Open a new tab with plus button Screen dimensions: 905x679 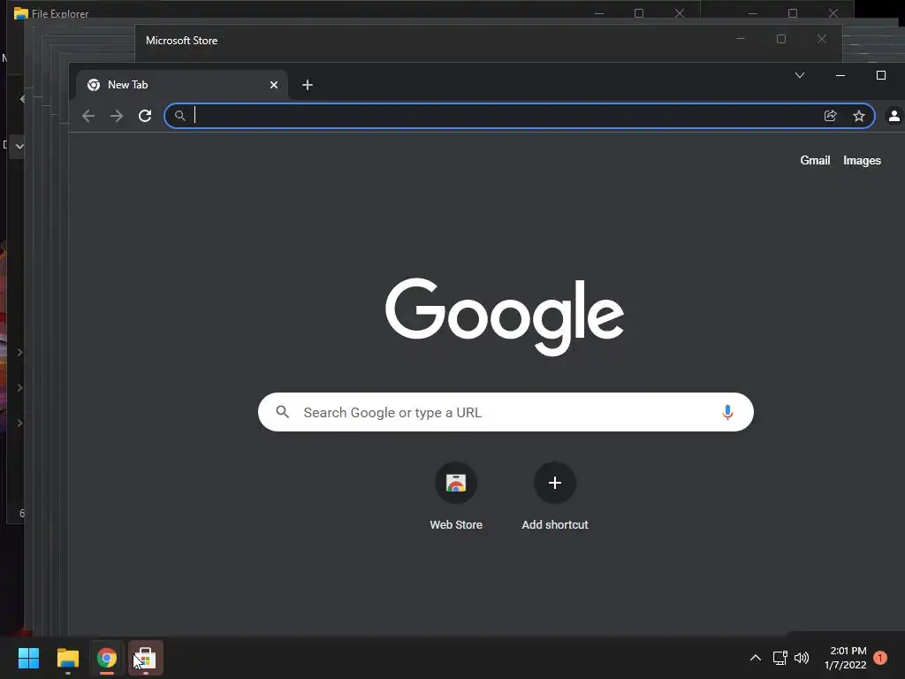point(308,85)
